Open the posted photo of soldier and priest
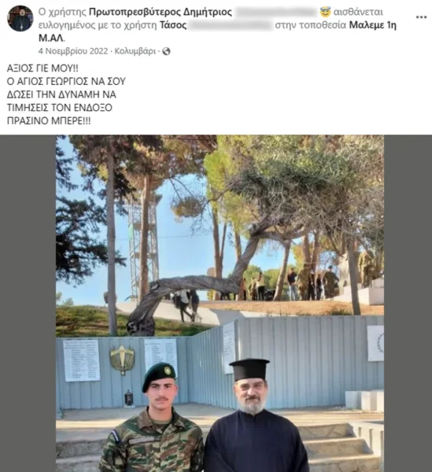432x472 pixels. pyautogui.click(x=220, y=304)
